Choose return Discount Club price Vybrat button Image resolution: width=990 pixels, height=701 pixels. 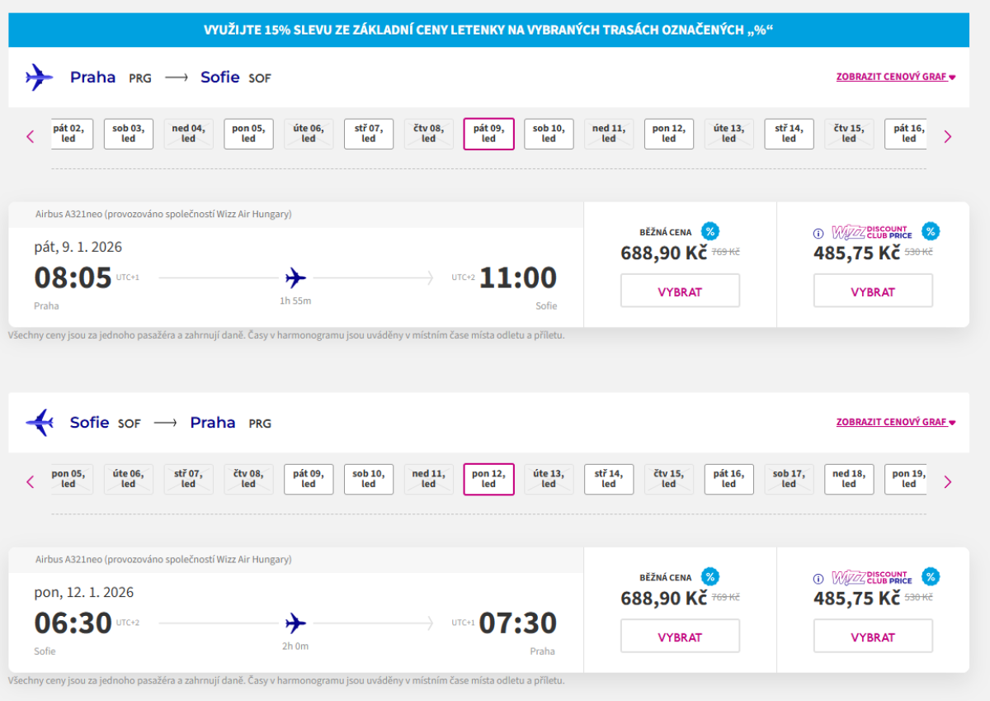(x=873, y=637)
